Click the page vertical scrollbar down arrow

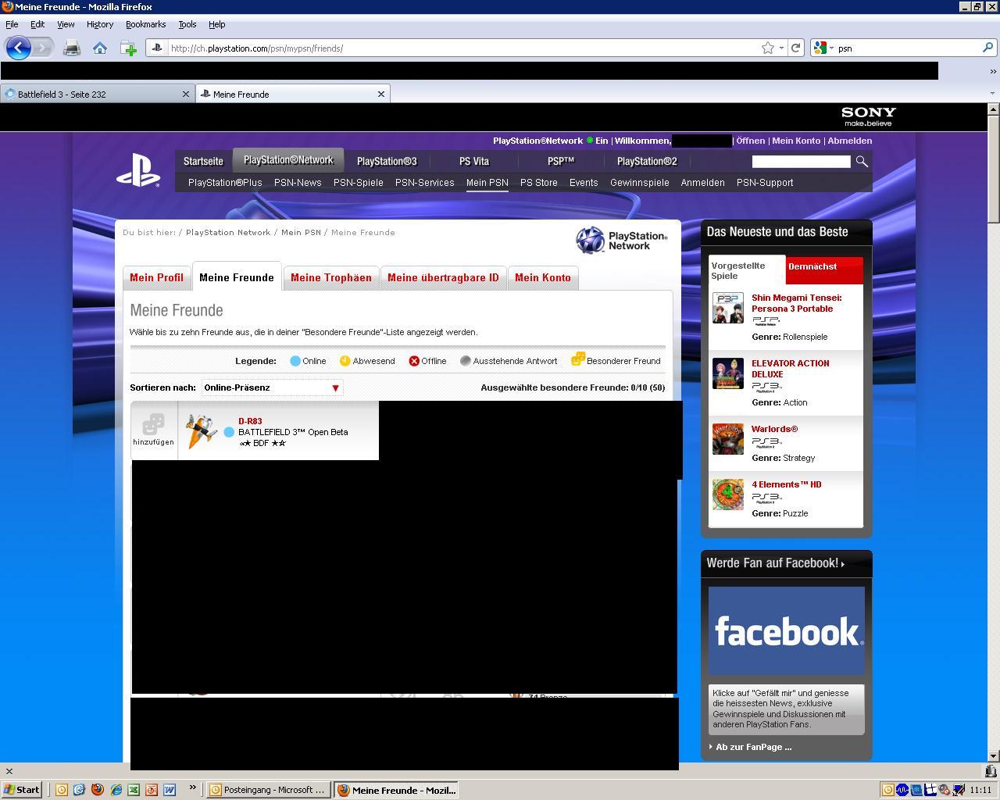coord(993,755)
